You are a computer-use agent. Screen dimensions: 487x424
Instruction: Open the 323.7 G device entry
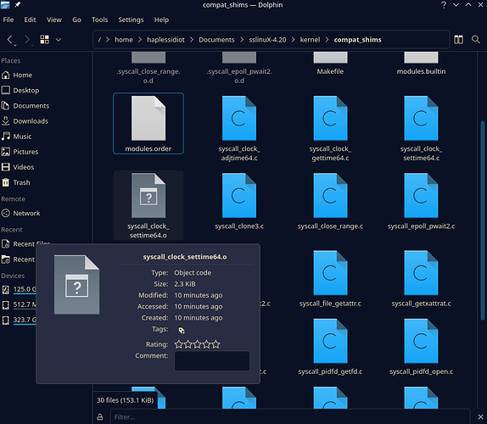pos(19,320)
